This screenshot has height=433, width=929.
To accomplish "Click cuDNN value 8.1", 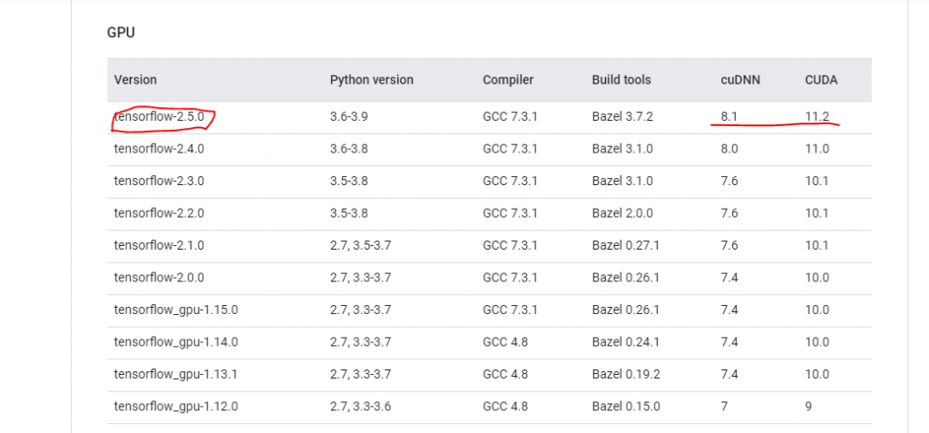I will click(x=729, y=117).
